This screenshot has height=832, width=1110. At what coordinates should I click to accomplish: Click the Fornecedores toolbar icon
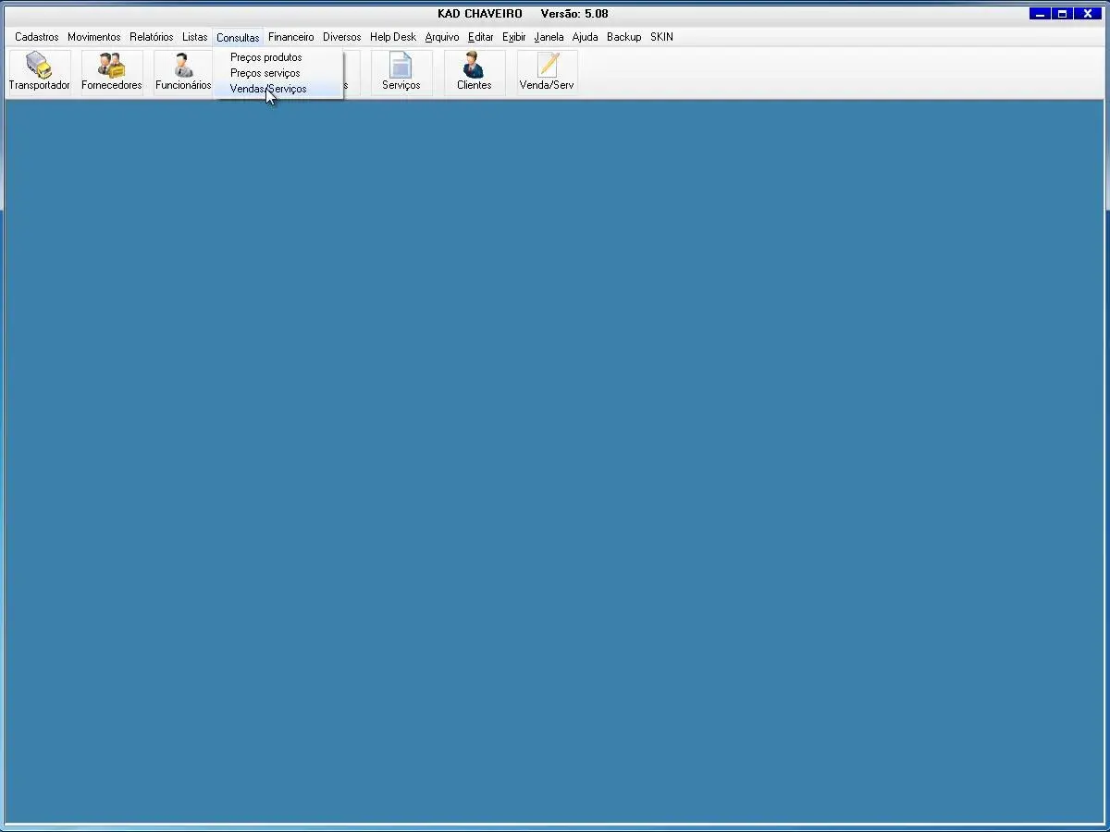click(x=112, y=71)
